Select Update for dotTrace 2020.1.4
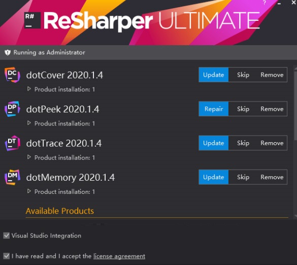 213,143
